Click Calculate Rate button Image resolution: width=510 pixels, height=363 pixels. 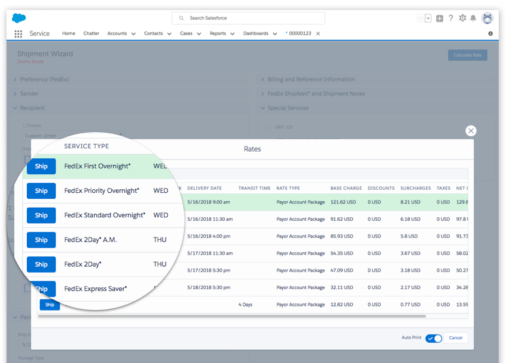pos(467,55)
